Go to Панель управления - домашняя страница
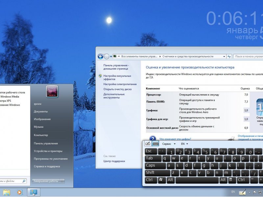 [x=116, y=67]
